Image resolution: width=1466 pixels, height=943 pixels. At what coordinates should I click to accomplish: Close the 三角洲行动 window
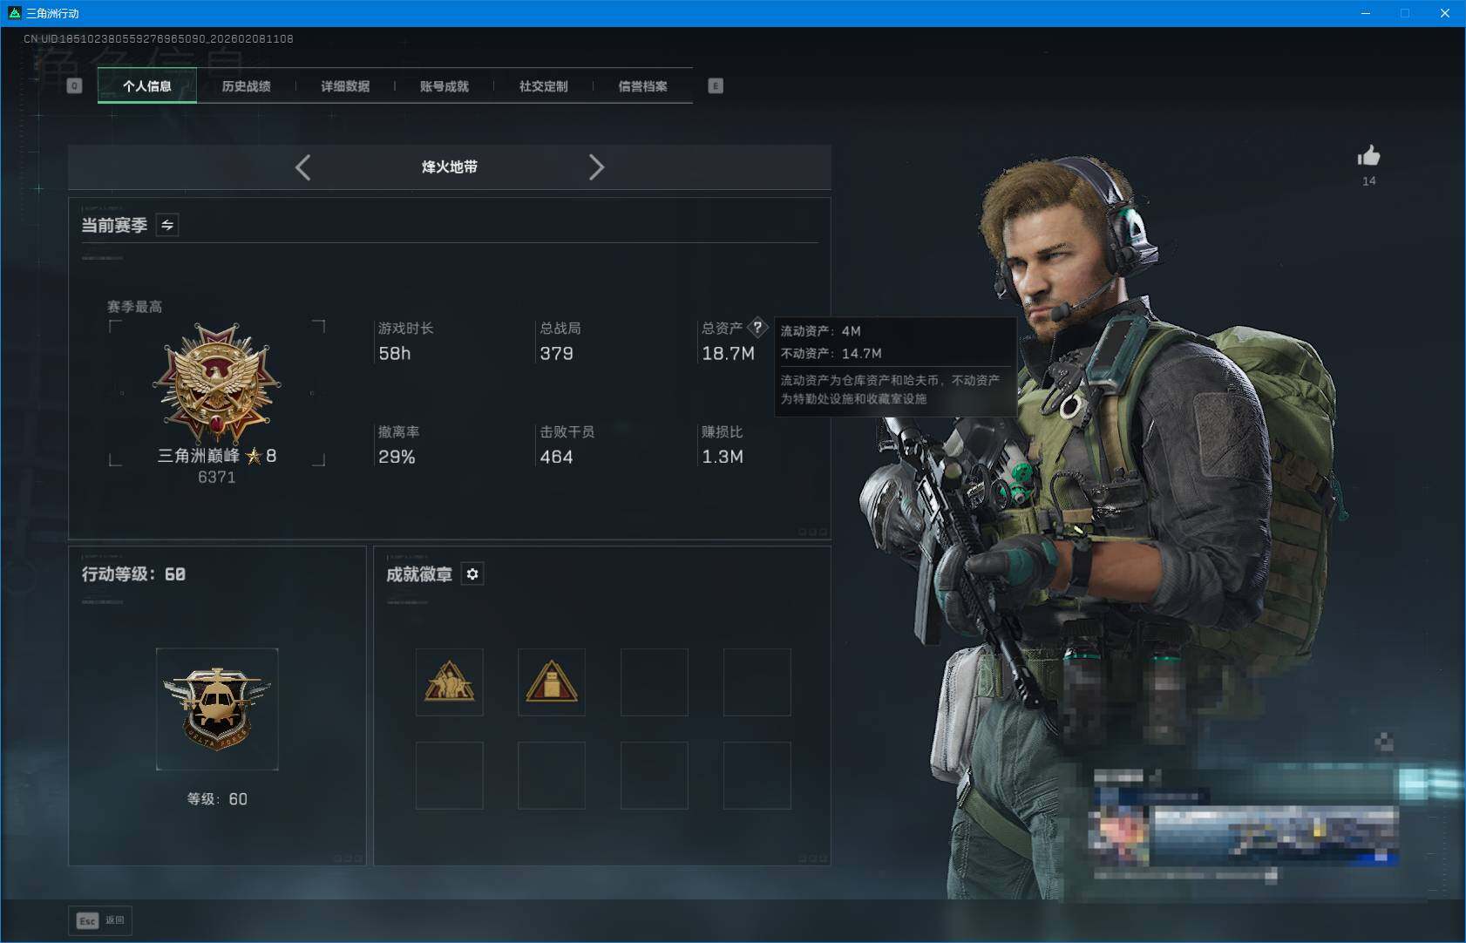click(1445, 13)
